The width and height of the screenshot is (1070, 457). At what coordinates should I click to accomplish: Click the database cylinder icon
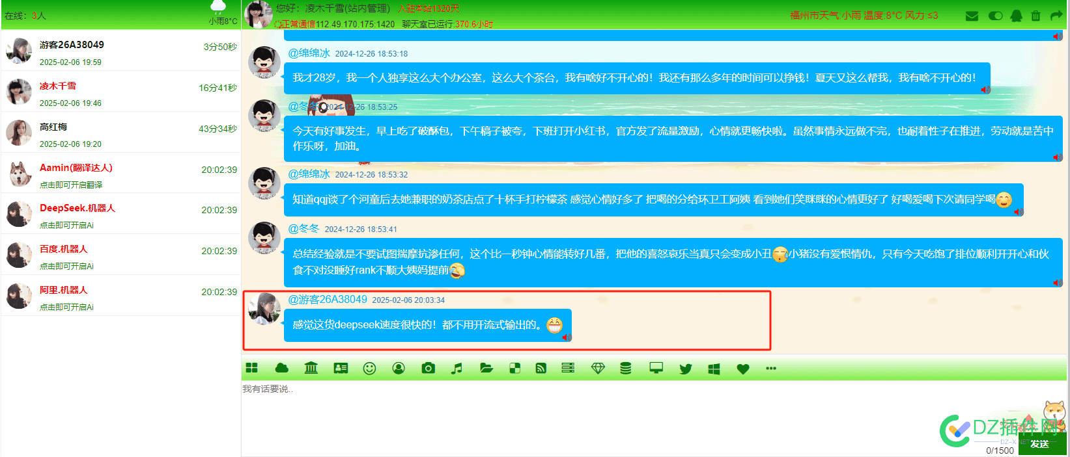click(626, 369)
